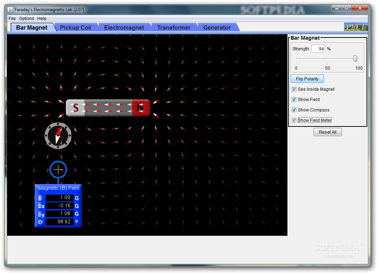The width and height of the screenshot is (378, 274).
Task: Disable Show Field checkbox
Action: coord(294,100)
